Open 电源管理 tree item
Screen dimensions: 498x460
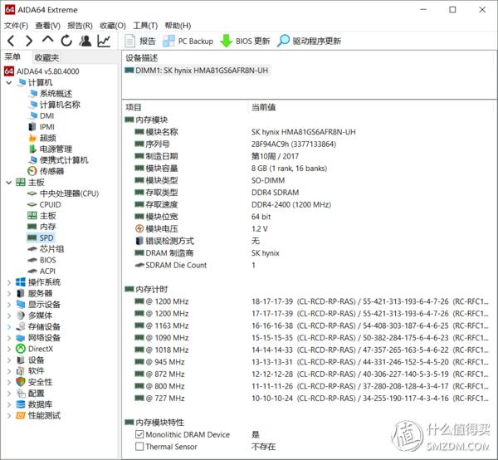(x=50, y=149)
